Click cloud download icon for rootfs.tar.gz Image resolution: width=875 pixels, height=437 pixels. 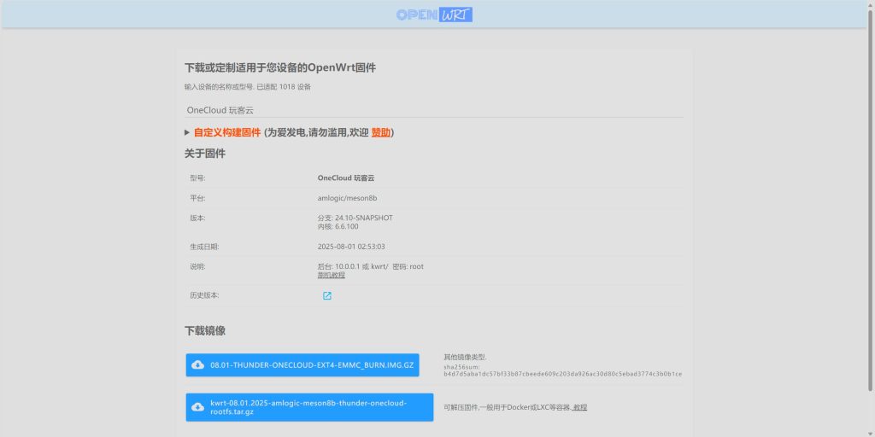pyautogui.click(x=197, y=407)
